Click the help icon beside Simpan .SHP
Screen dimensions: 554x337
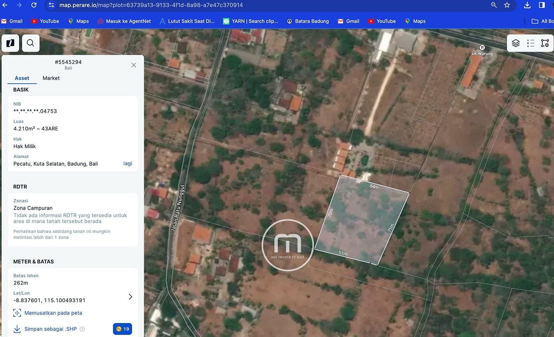click(x=82, y=329)
